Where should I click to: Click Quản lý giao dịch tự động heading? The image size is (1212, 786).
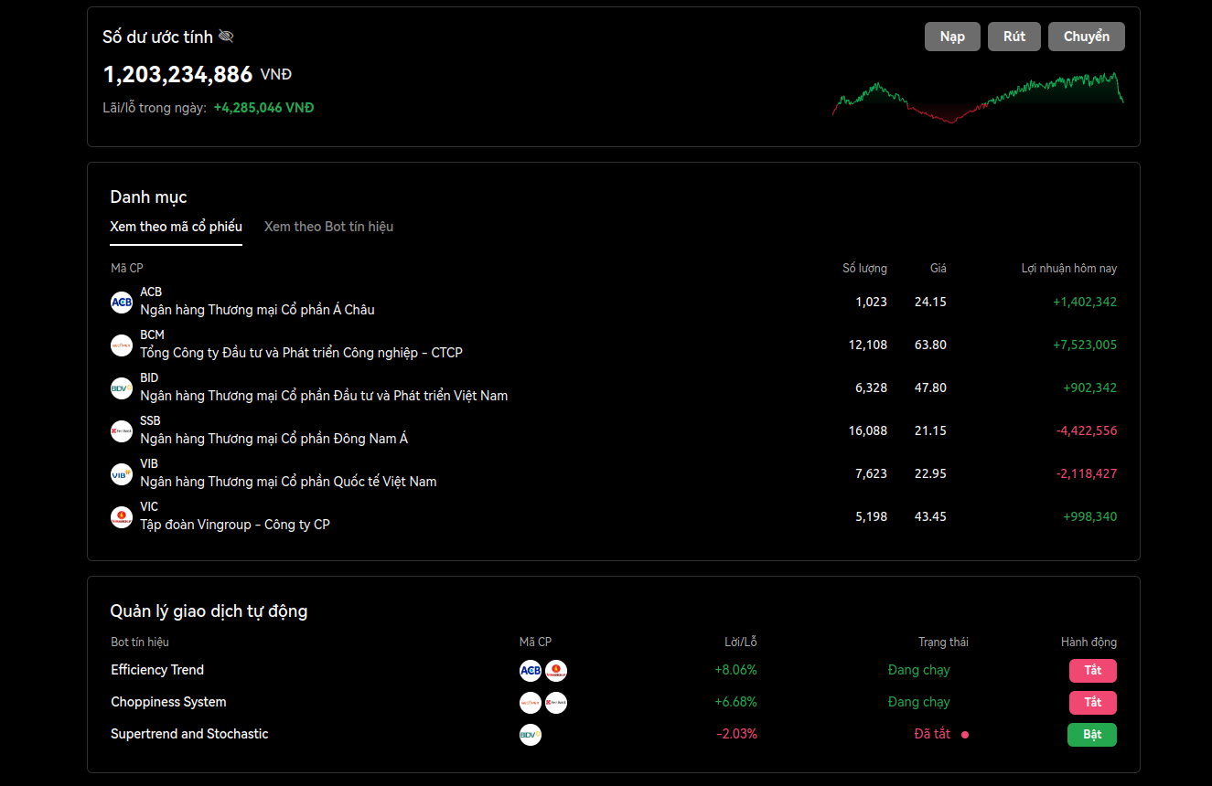pyautogui.click(x=209, y=611)
